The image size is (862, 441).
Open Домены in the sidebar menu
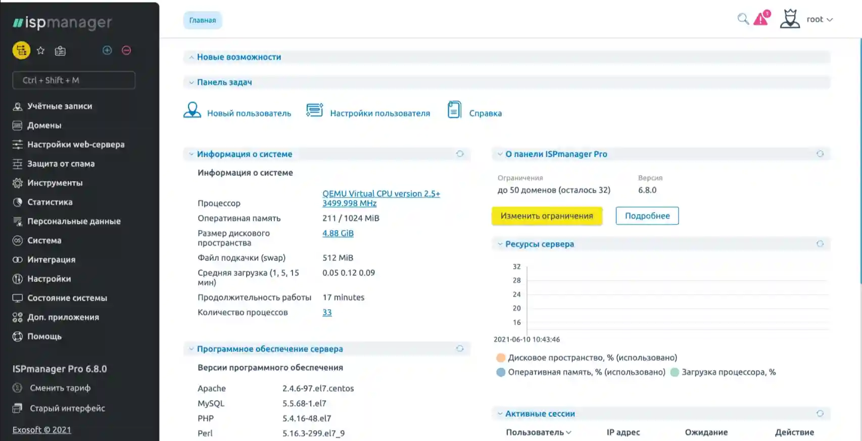pos(44,125)
